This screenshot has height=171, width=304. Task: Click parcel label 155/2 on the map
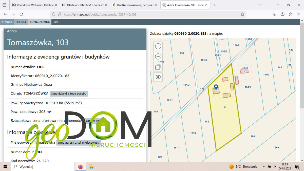click(x=204, y=60)
